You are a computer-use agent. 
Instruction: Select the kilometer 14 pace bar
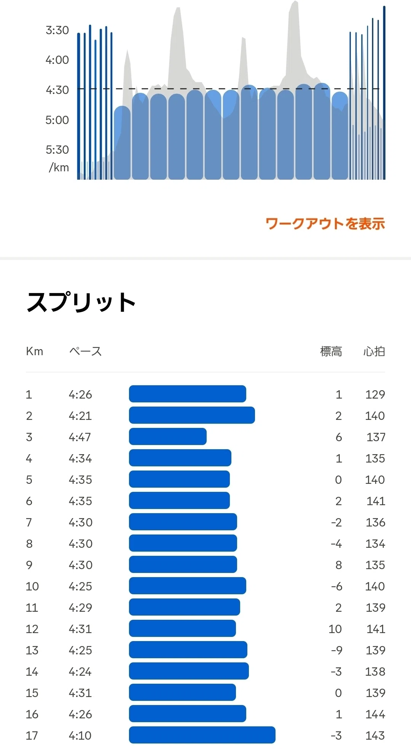coord(189,671)
